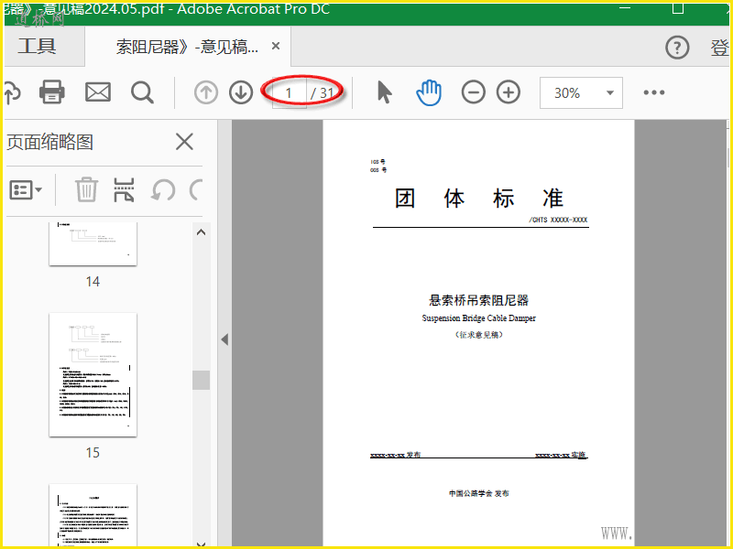Click the standard number /CHTS XXXXX-XXXX
Viewport: 733px width, 549px height.
click(558, 220)
